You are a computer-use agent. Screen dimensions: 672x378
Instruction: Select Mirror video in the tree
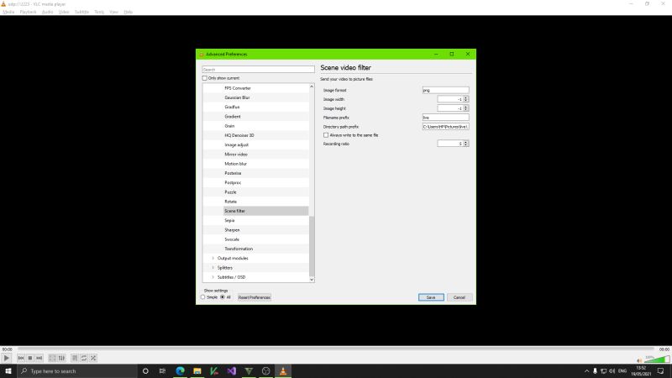tap(236, 155)
